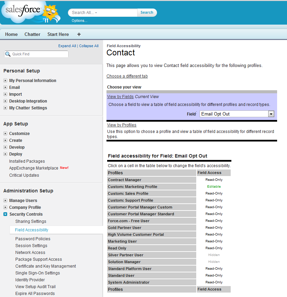287x297 pixels.
Task: Expand the Email setup section
Action: 5,87
